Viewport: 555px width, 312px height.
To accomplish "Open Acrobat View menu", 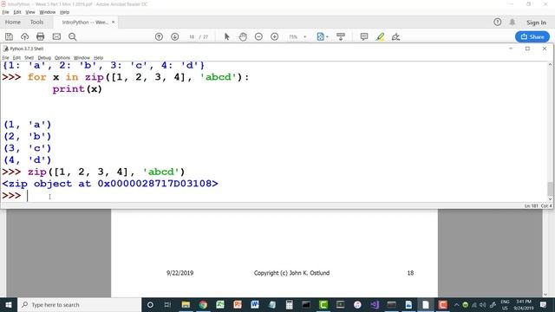I will [x=30, y=12].
